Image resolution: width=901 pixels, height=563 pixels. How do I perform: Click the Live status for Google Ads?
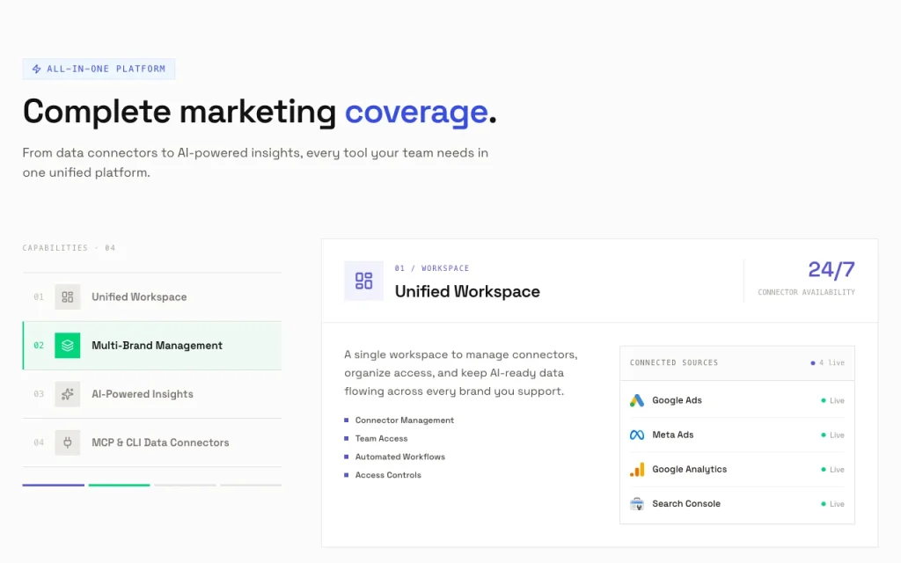click(833, 400)
